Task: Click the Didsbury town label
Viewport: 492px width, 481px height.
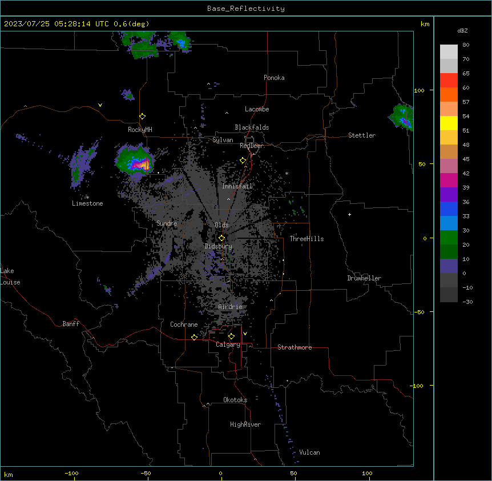Action: click(x=219, y=246)
